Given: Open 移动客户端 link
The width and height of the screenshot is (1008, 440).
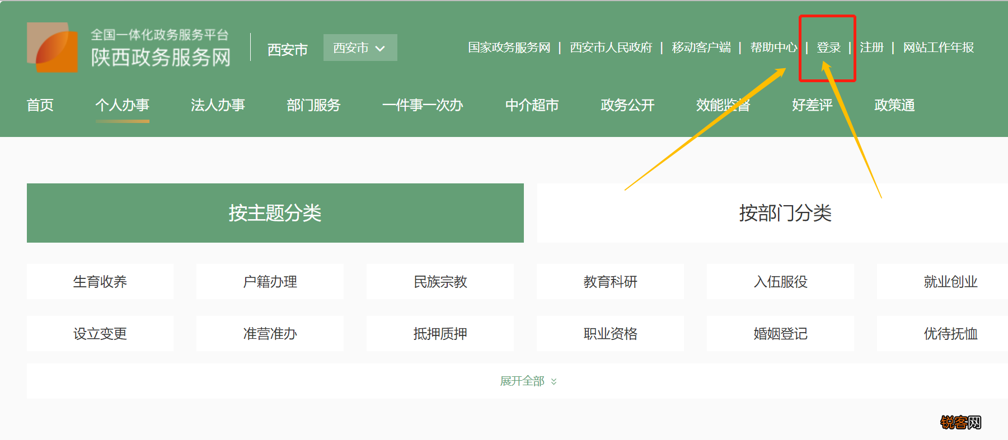Looking at the screenshot, I should pyautogui.click(x=701, y=48).
